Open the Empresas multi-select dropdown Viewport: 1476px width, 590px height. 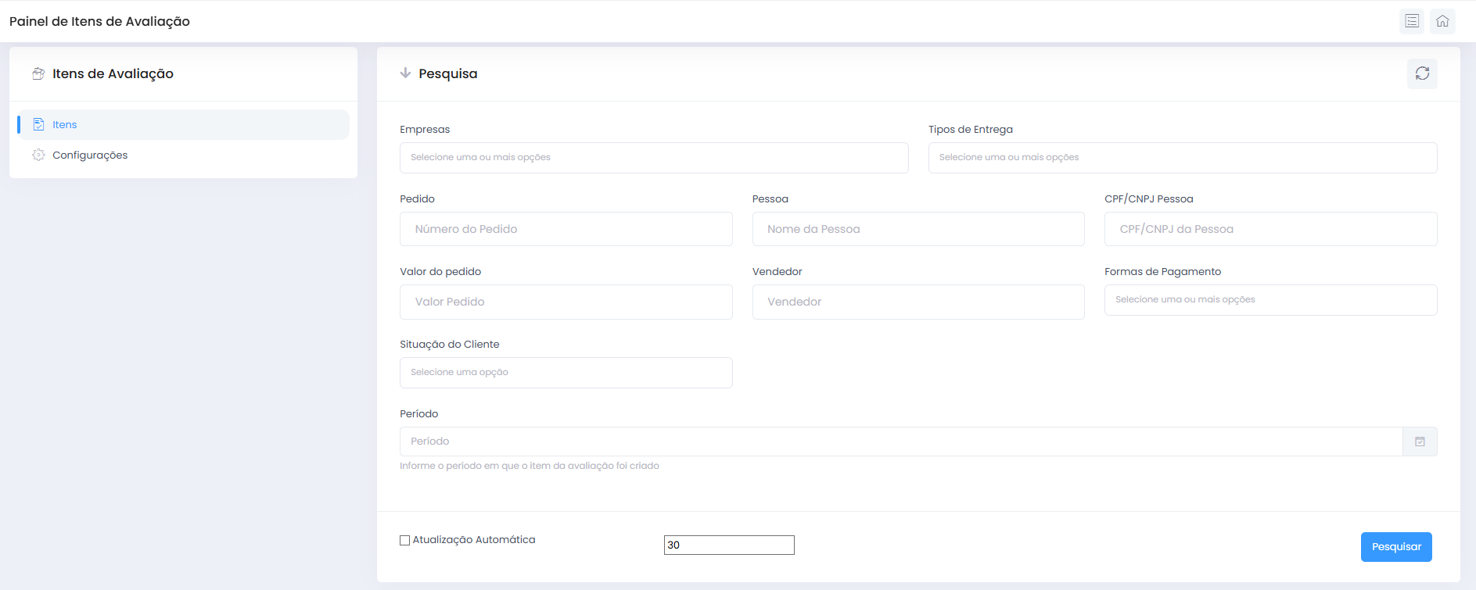(x=653, y=158)
